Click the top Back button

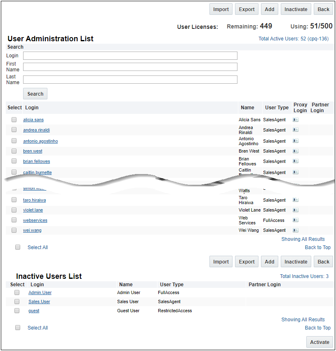pyautogui.click(x=323, y=9)
